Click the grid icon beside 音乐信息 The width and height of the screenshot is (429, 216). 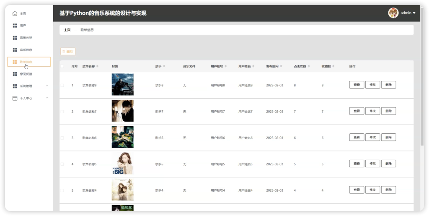pyautogui.click(x=15, y=50)
